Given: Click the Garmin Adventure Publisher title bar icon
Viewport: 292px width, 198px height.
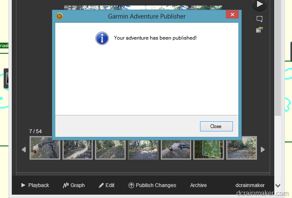Looking at the screenshot, I should coord(59,16).
